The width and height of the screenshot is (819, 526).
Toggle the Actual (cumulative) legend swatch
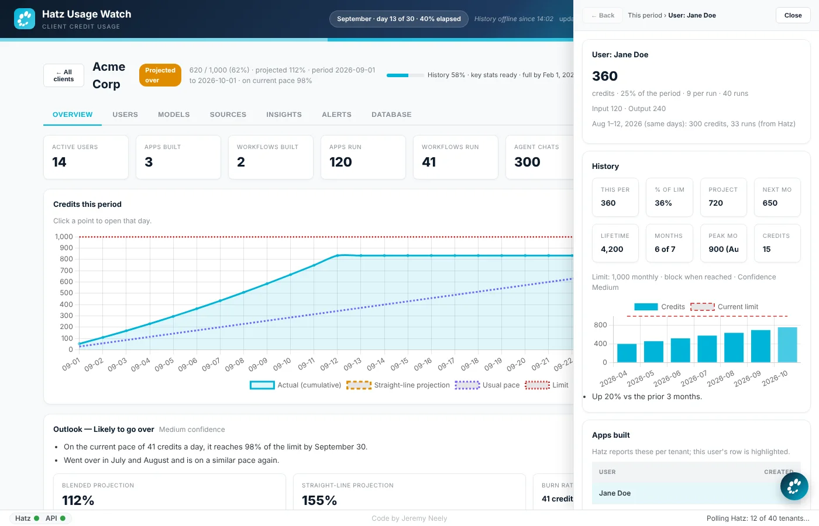pos(262,385)
